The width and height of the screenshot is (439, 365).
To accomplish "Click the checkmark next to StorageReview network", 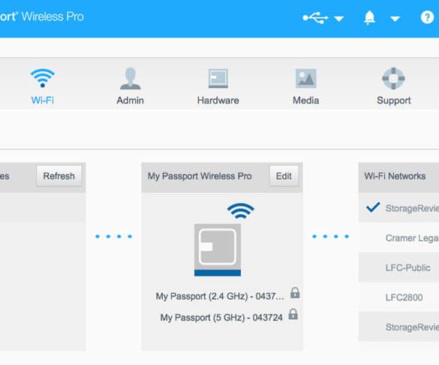I will pyautogui.click(x=373, y=207).
